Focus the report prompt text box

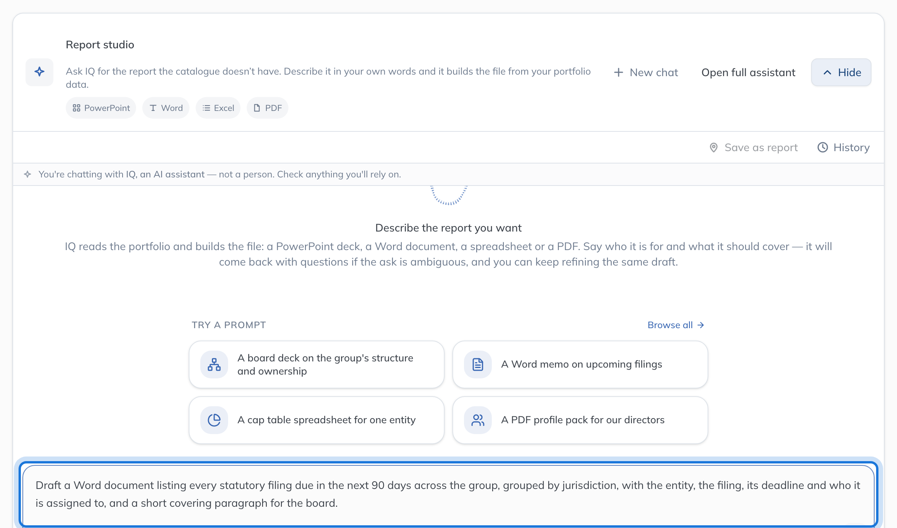click(x=448, y=495)
